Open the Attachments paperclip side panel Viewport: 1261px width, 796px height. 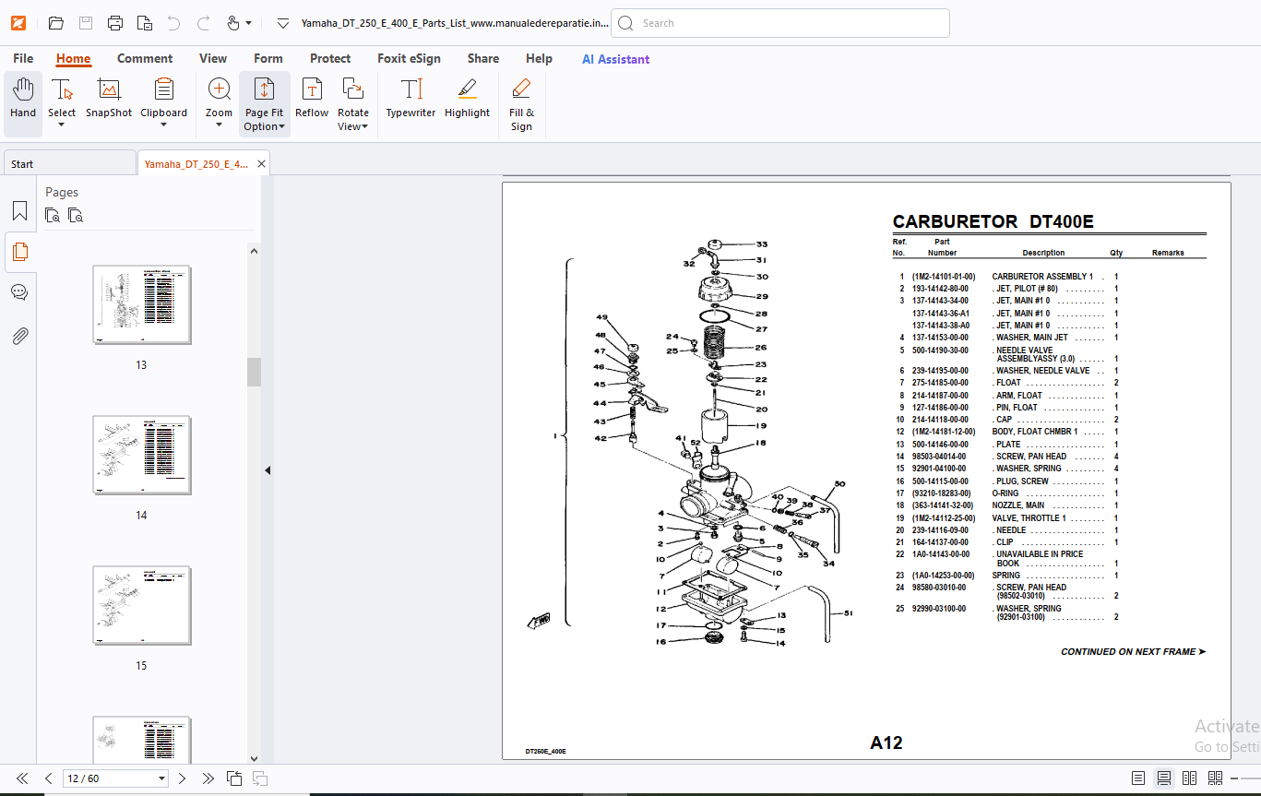[19, 336]
